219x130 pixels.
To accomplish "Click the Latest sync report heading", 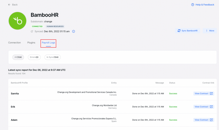I will [x=37, y=70].
